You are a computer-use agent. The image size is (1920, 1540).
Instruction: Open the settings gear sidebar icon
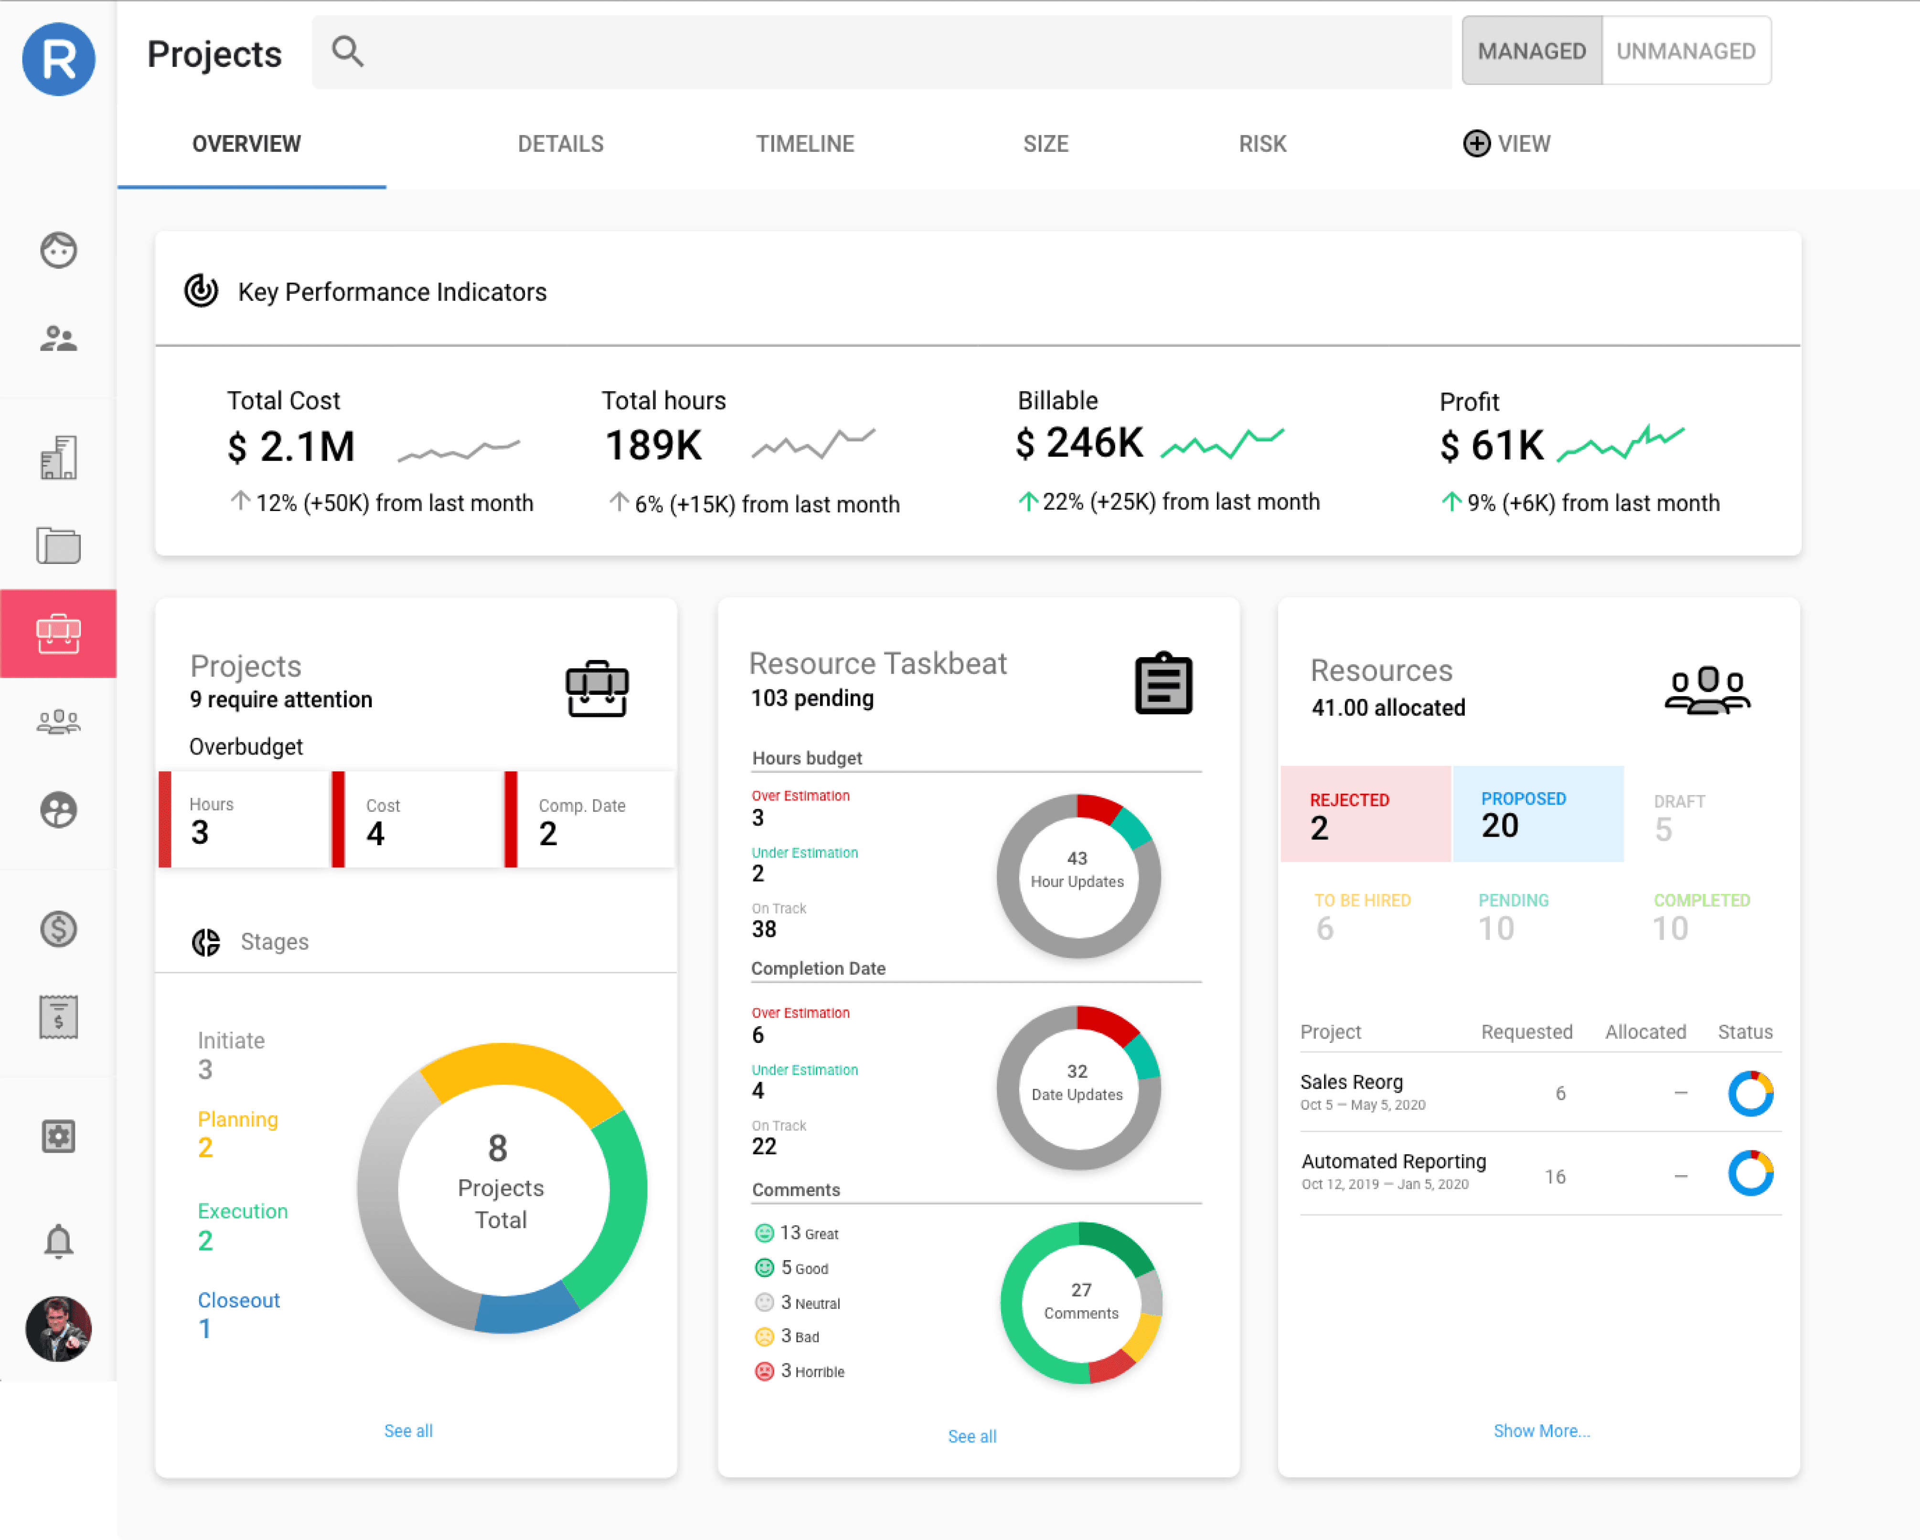point(59,1137)
